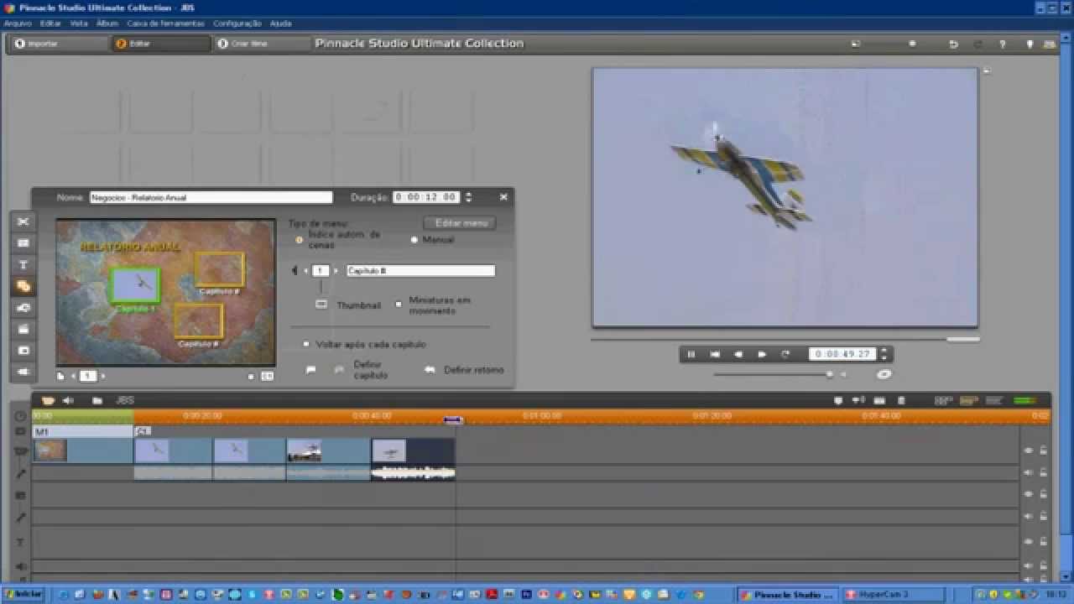Viewport: 1074px width, 604px height.
Task: Switch to the Criar filme tab
Action: click(x=262, y=44)
